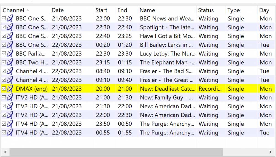Click satellite icon for BBC Parliament row
Viewport: 276px width, 157px height.
coord(10,53)
